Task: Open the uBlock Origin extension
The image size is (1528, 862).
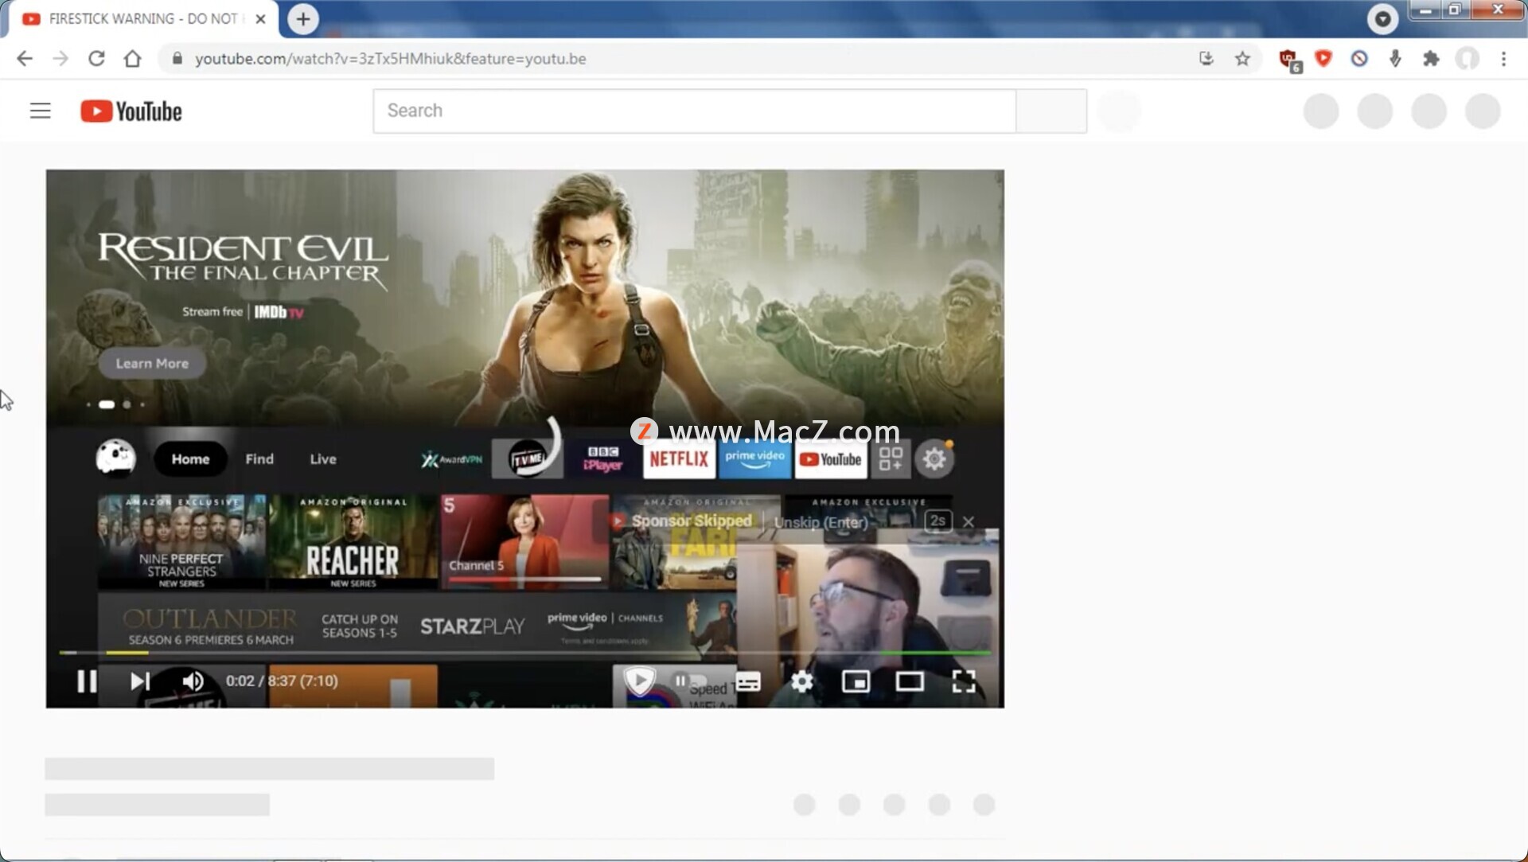Action: pyautogui.click(x=1289, y=60)
